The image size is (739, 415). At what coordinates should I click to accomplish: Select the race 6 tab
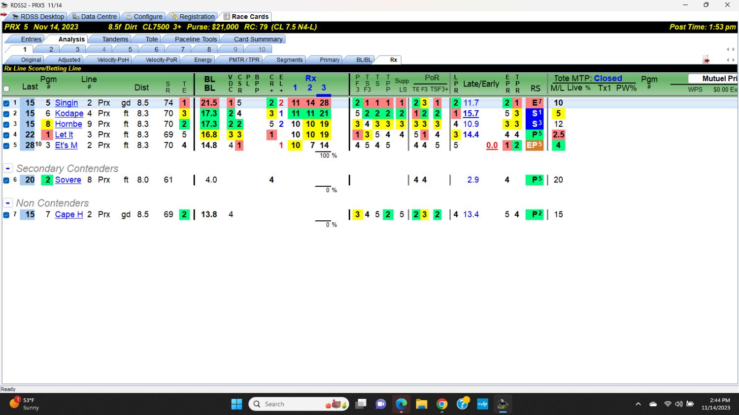pyautogui.click(x=156, y=49)
